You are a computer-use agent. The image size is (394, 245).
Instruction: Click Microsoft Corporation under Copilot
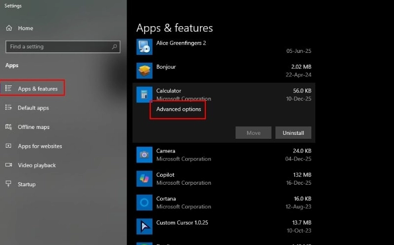[184, 183]
